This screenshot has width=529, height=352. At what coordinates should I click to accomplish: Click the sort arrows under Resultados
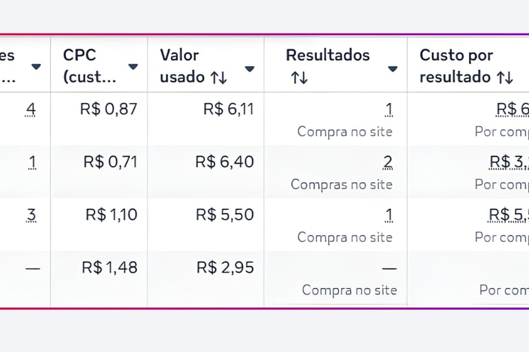(x=298, y=78)
